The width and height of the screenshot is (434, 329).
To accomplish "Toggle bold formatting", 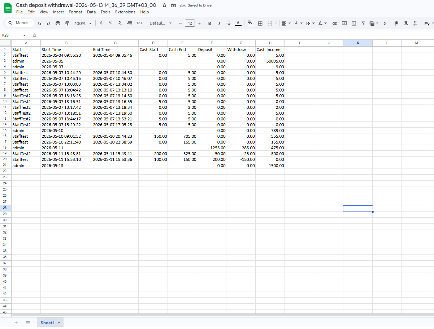I will [x=209, y=23].
